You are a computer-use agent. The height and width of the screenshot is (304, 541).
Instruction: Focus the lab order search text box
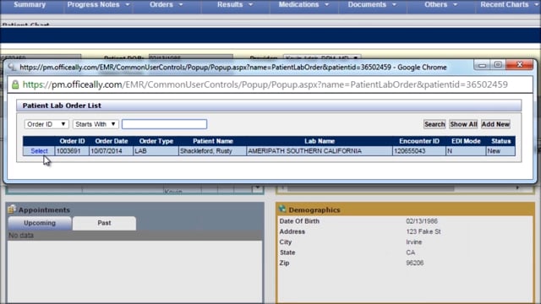[x=164, y=124]
